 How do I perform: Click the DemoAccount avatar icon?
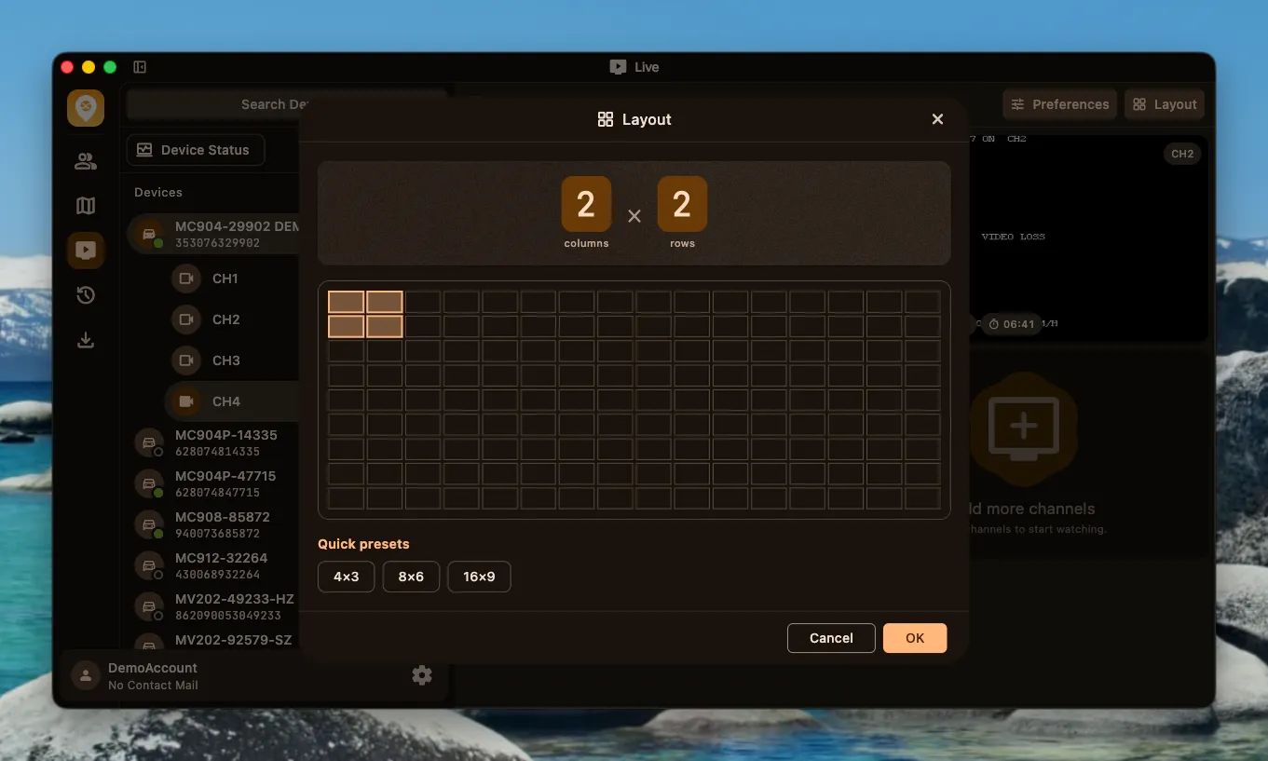[x=86, y=676]
